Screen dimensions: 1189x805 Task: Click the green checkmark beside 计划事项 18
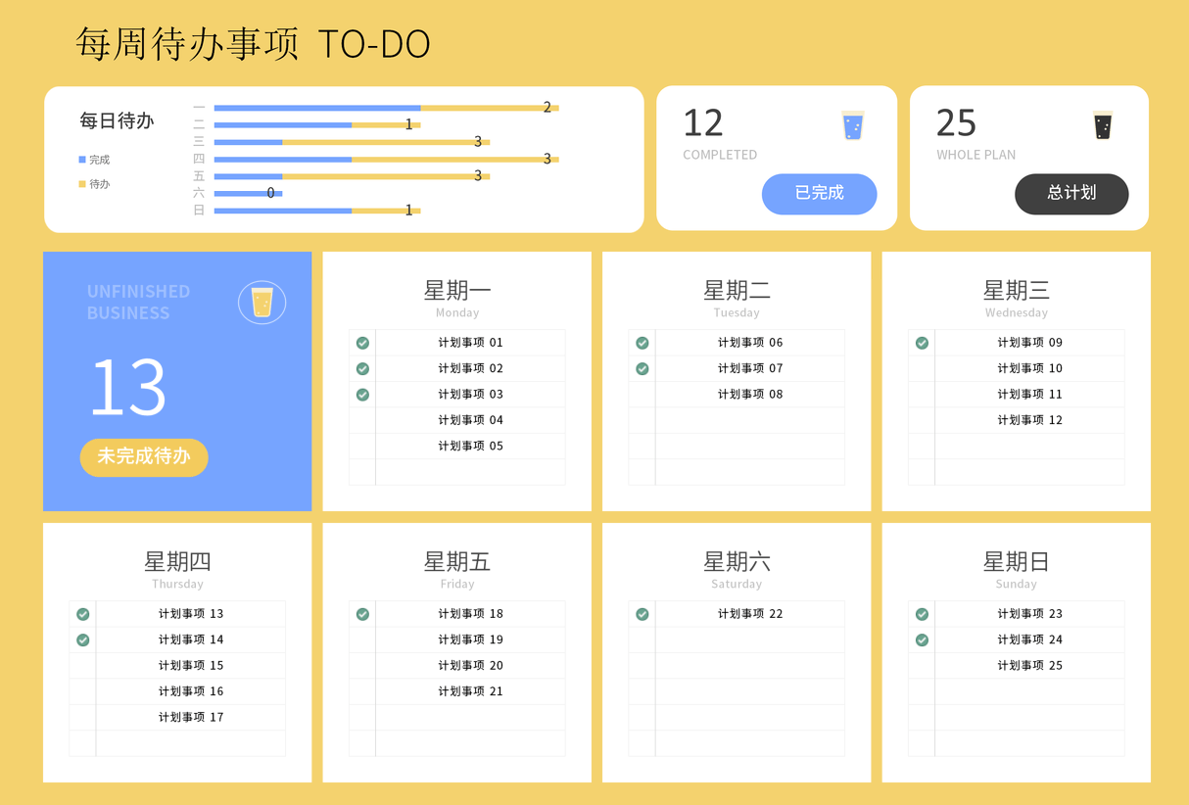pos(362,613)
